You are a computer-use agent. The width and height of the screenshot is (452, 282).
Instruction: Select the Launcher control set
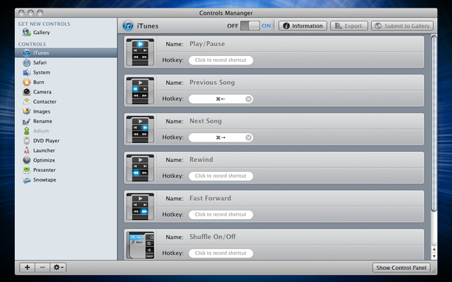[x=66, y=151]
